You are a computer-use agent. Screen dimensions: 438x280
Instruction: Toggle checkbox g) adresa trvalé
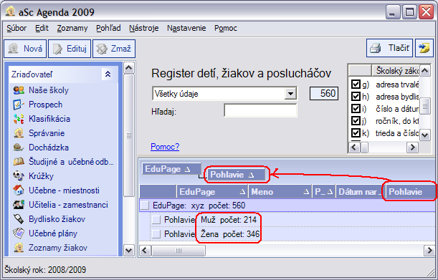pos(356,85)
